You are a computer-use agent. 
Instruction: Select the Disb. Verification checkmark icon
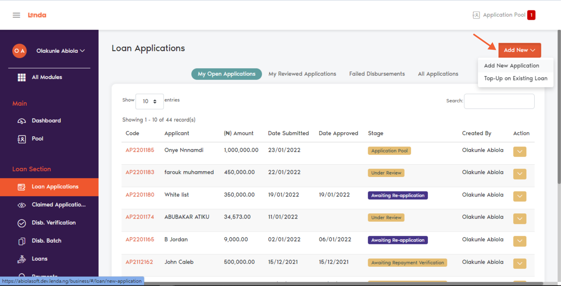21,223
